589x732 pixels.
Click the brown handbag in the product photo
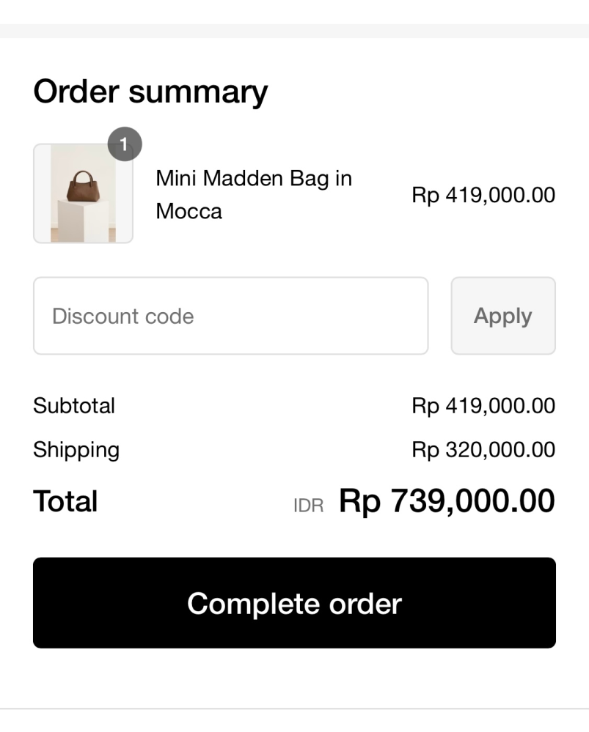(x=81, y=187)
